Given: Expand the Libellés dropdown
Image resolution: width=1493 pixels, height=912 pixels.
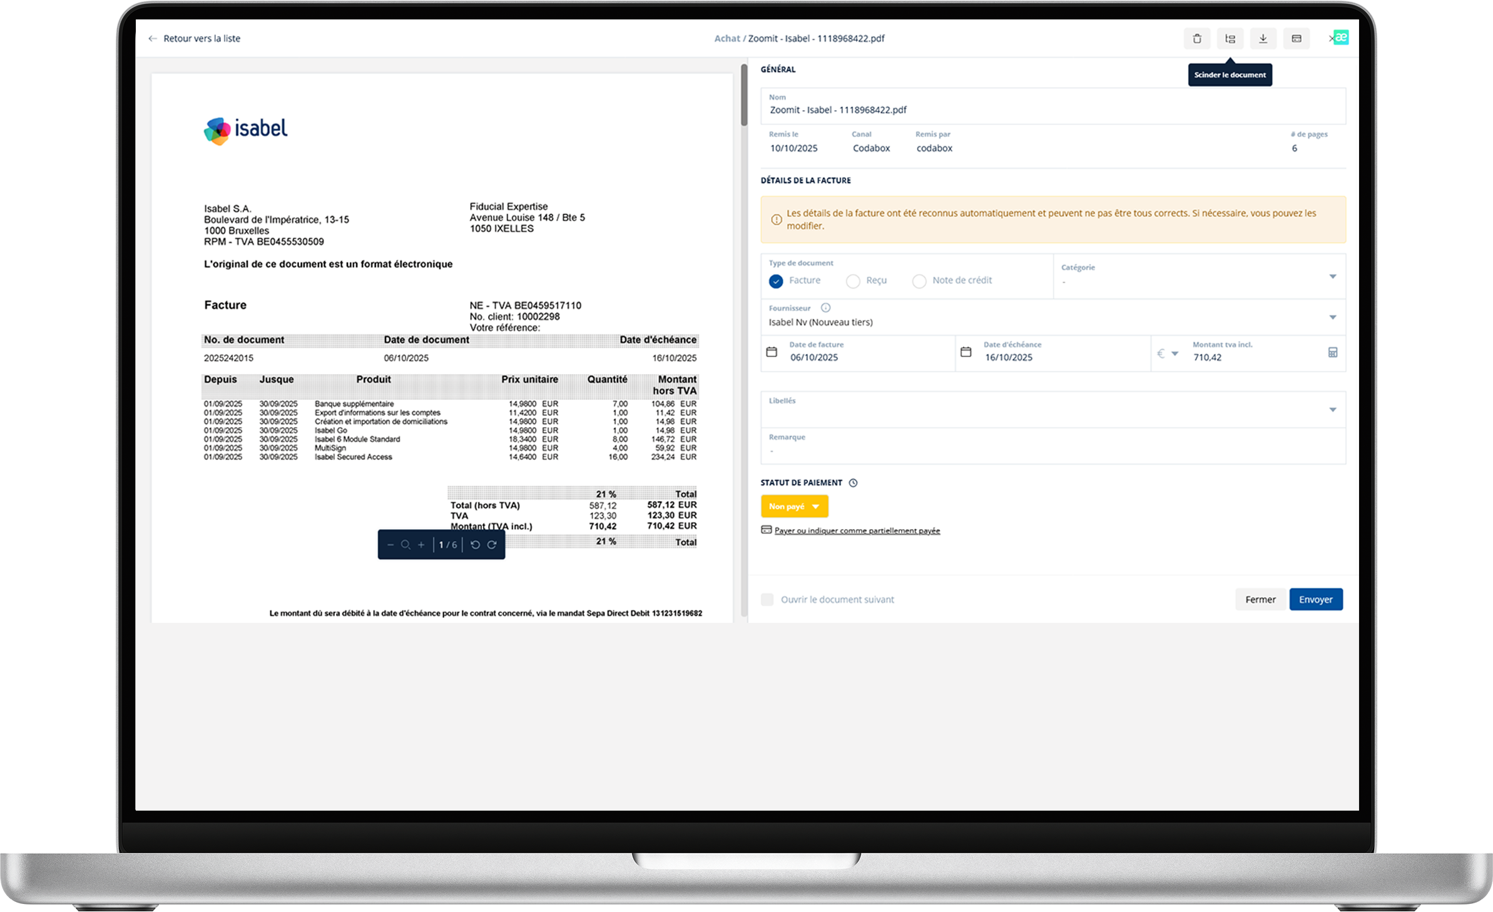Looking at the screenshot, I should point(1333,410).
